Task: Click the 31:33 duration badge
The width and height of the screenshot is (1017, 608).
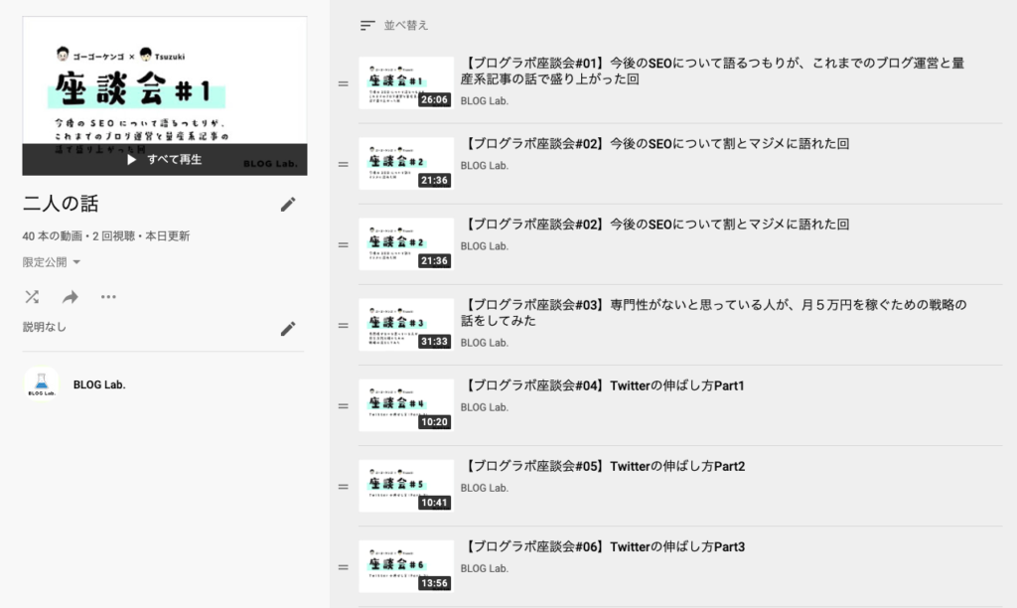Action: [x=434, y=342]
